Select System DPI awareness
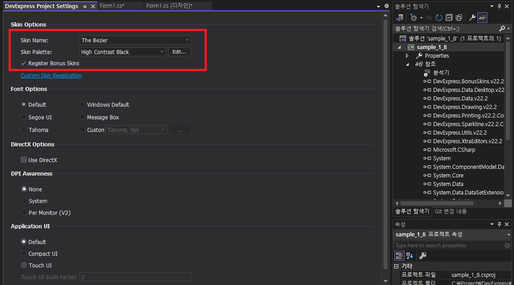This screenshot has height=285, width=514. 24,201
